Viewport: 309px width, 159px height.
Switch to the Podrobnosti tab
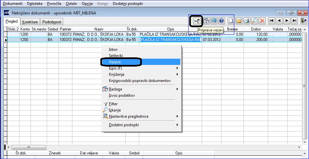tap(52, 22)
